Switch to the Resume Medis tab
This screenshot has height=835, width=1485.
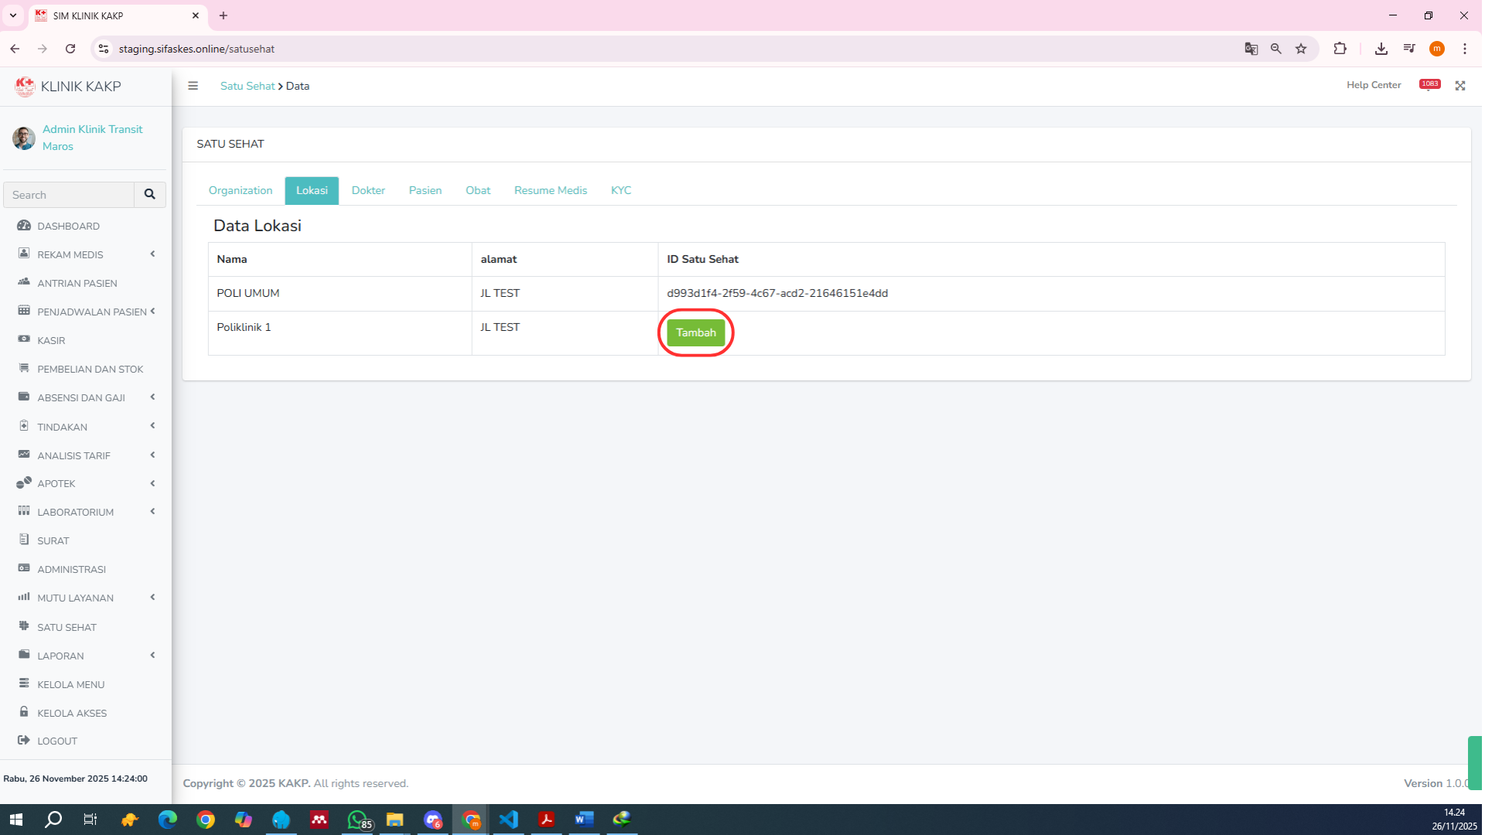pos(550,190)
